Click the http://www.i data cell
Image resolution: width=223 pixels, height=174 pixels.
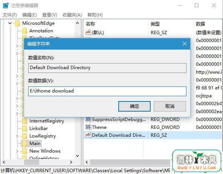(209, 72)
